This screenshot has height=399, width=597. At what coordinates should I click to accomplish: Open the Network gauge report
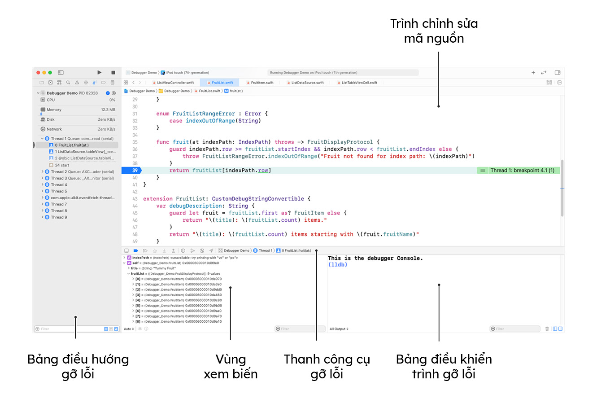(x=78, y=129)
